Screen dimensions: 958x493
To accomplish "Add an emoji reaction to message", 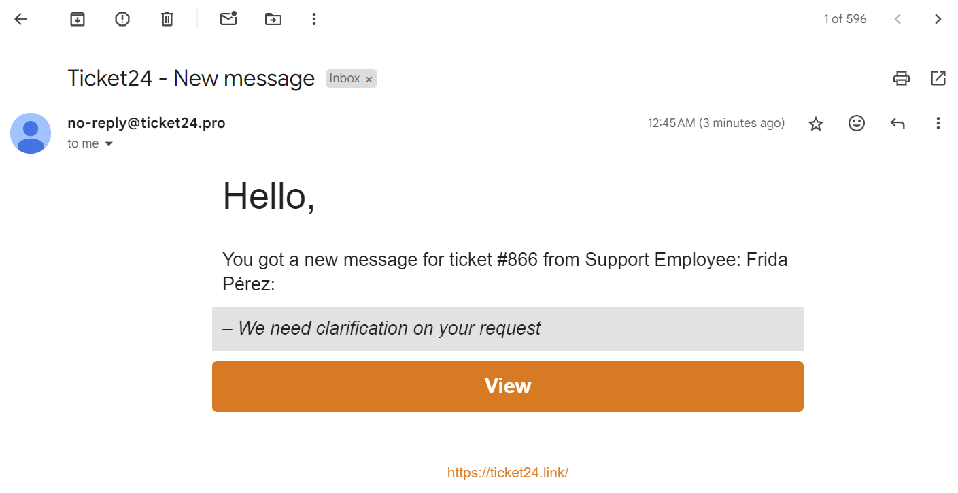I will [x=857, y=123].
